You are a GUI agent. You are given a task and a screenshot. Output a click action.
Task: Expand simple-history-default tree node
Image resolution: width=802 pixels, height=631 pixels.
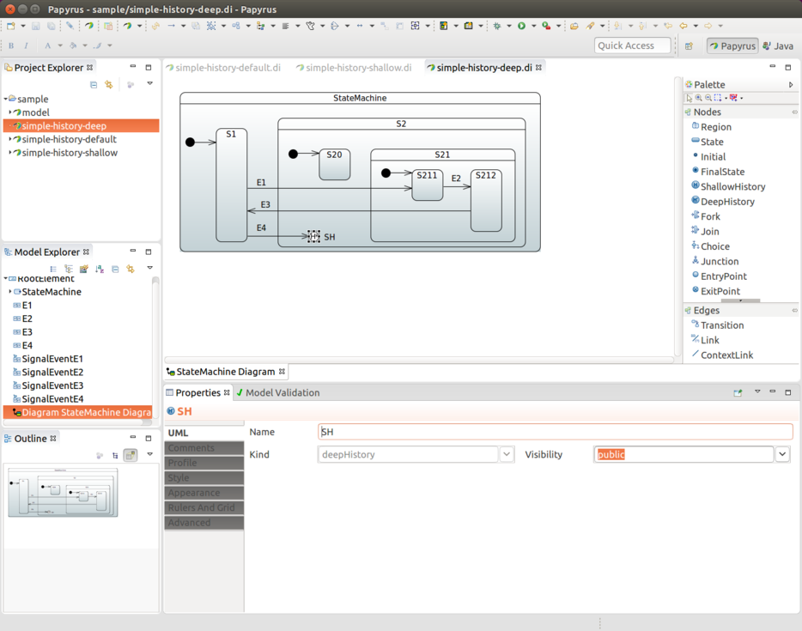click(x=10, y=139)
